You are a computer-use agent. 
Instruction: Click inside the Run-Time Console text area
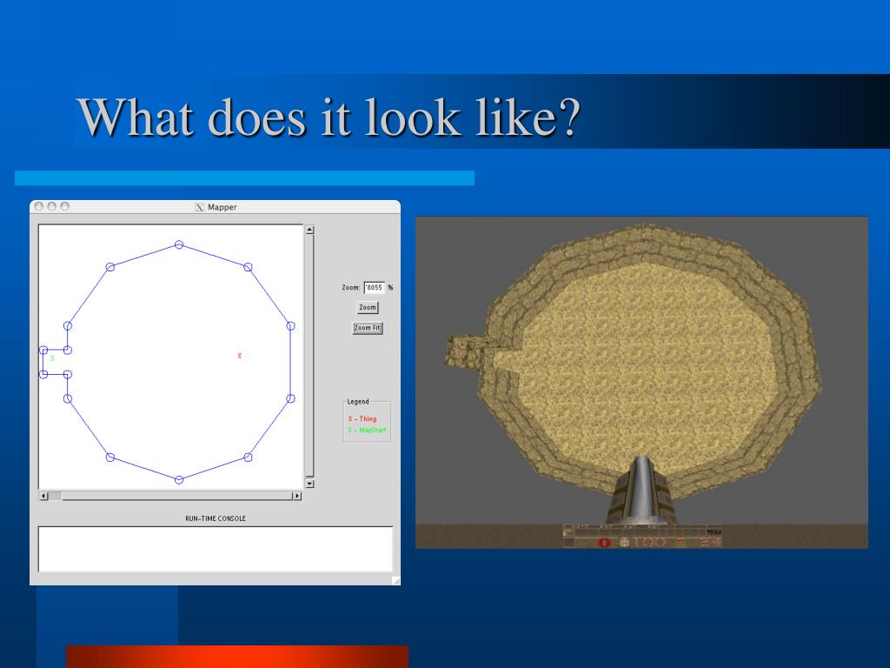[x=216, y=549]
